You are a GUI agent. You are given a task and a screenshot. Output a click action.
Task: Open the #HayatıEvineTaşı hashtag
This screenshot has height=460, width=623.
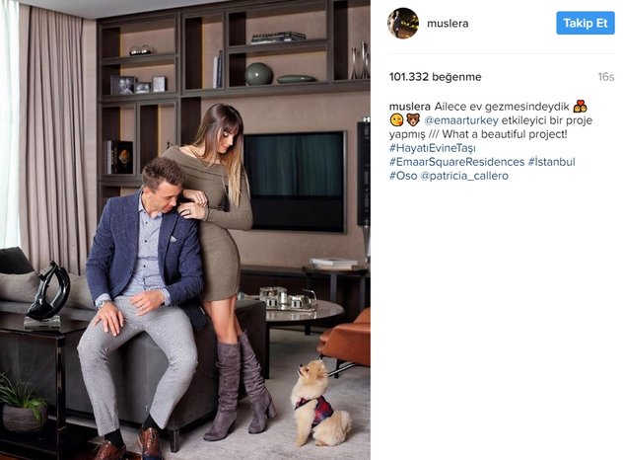tap(433, 148)
